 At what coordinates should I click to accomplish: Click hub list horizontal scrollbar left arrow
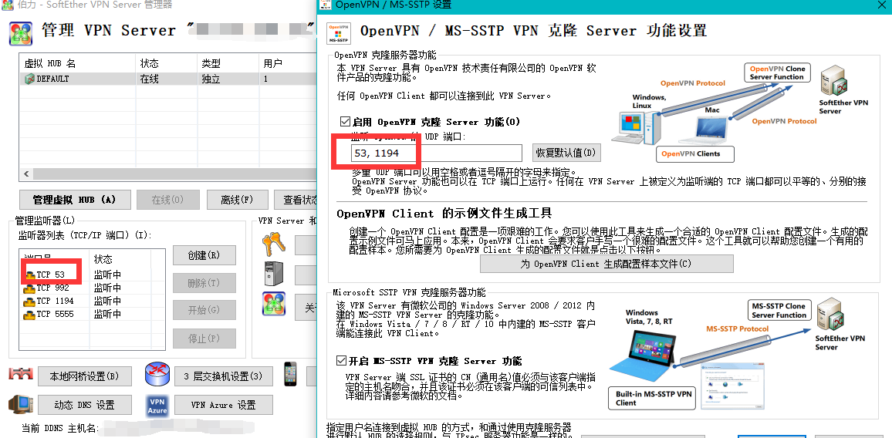click(x=25, y=173)
